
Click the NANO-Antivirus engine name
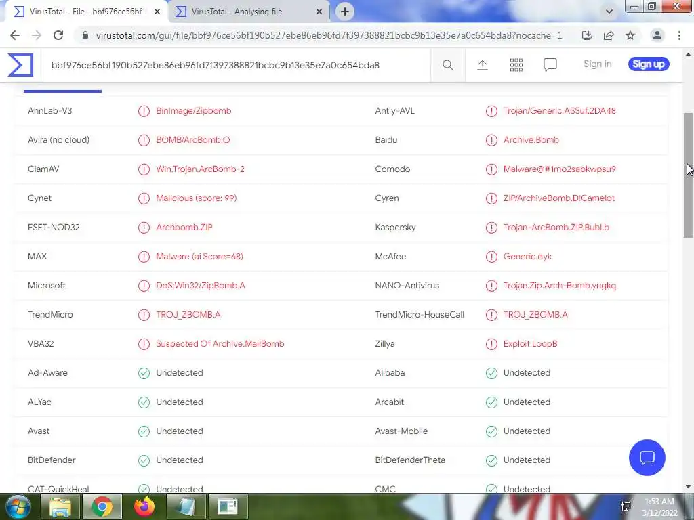407,286
